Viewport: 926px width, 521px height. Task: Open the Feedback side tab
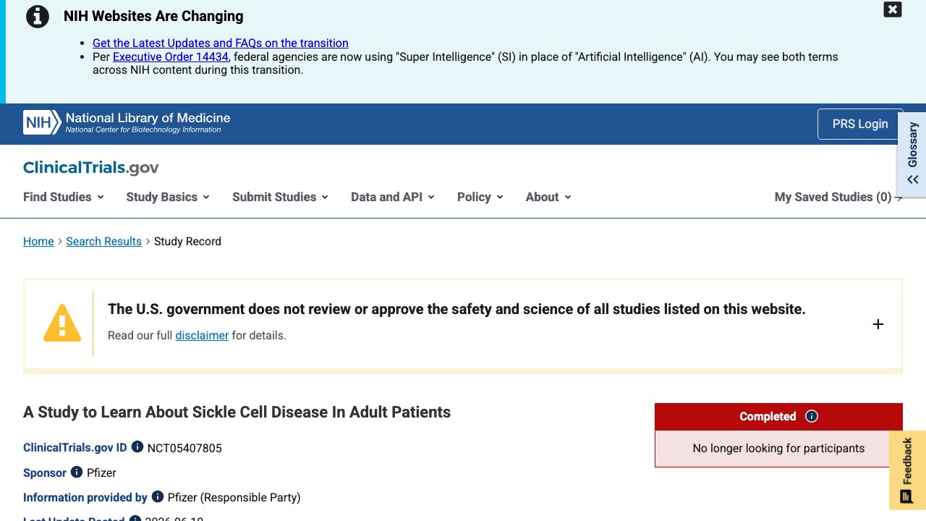coord(907,470)
